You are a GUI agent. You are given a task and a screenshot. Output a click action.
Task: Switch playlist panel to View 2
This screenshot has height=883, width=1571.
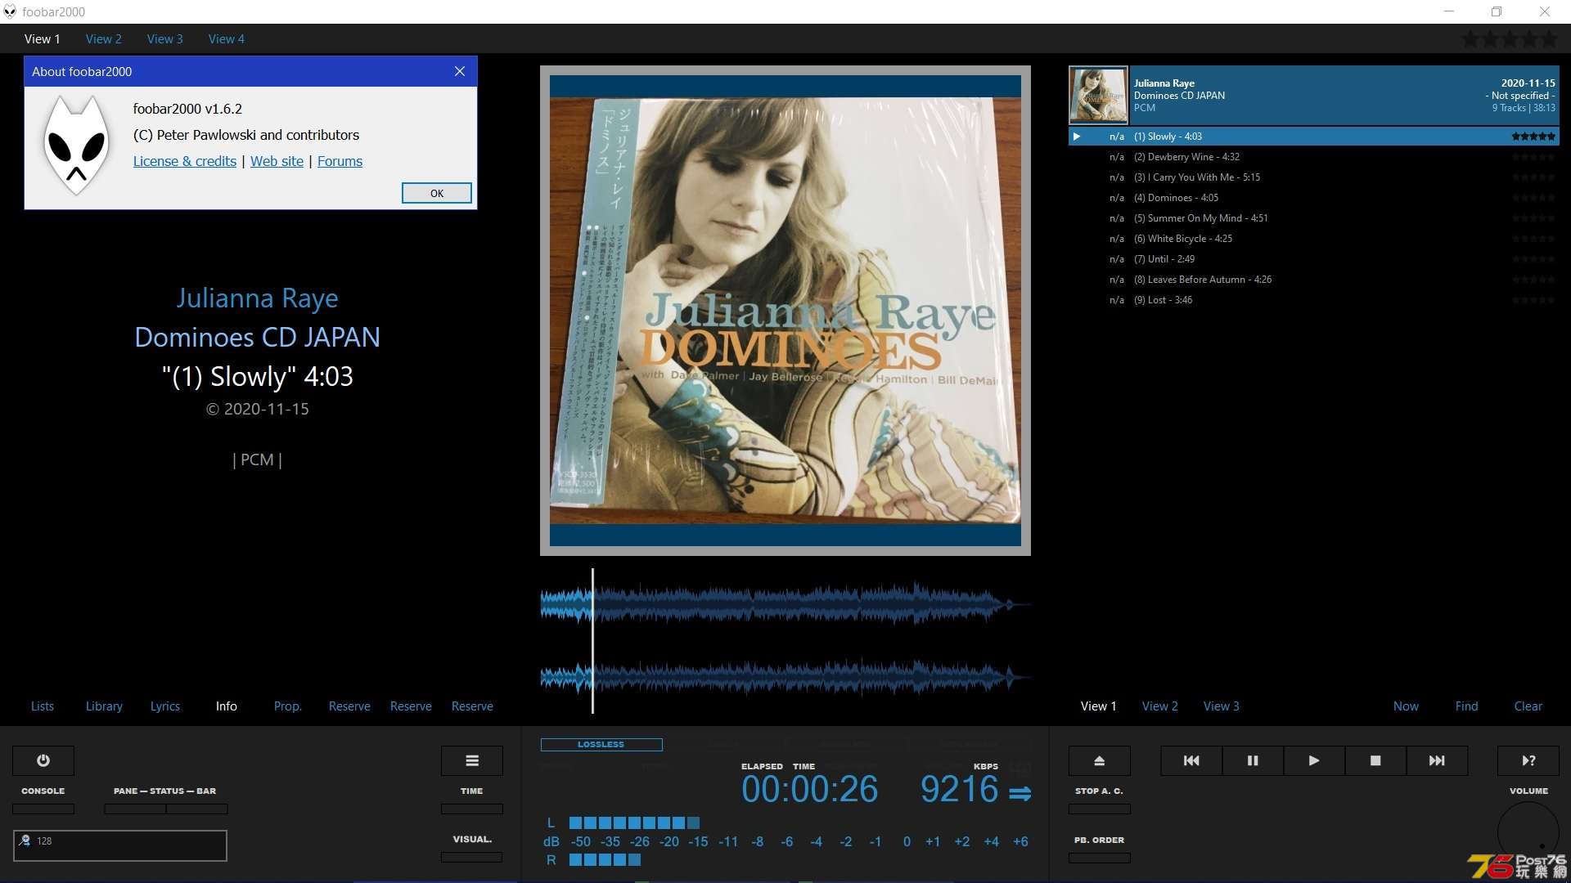tap(1160, 706)
